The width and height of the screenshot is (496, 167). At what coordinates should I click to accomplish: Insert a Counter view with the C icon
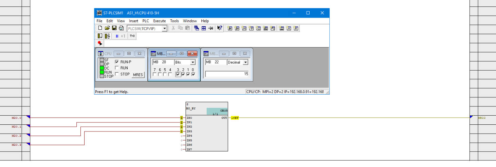pos(258,28)
